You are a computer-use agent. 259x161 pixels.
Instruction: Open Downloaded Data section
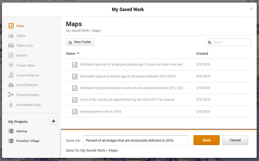[x=28, y=105]
